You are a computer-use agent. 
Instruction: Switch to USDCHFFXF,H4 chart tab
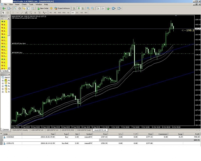(x=37, y=130)
